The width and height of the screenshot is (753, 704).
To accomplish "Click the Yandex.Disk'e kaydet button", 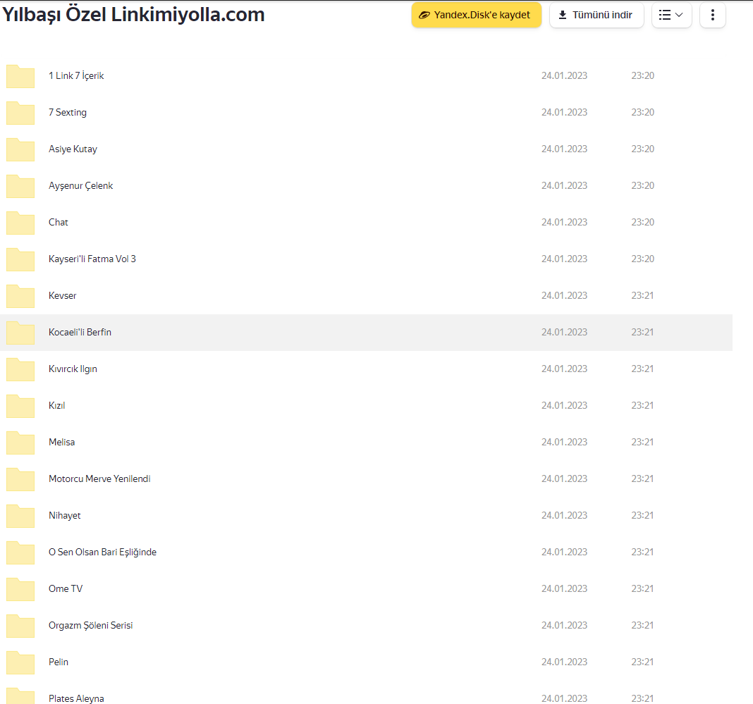I will click(x=476, y=15).
